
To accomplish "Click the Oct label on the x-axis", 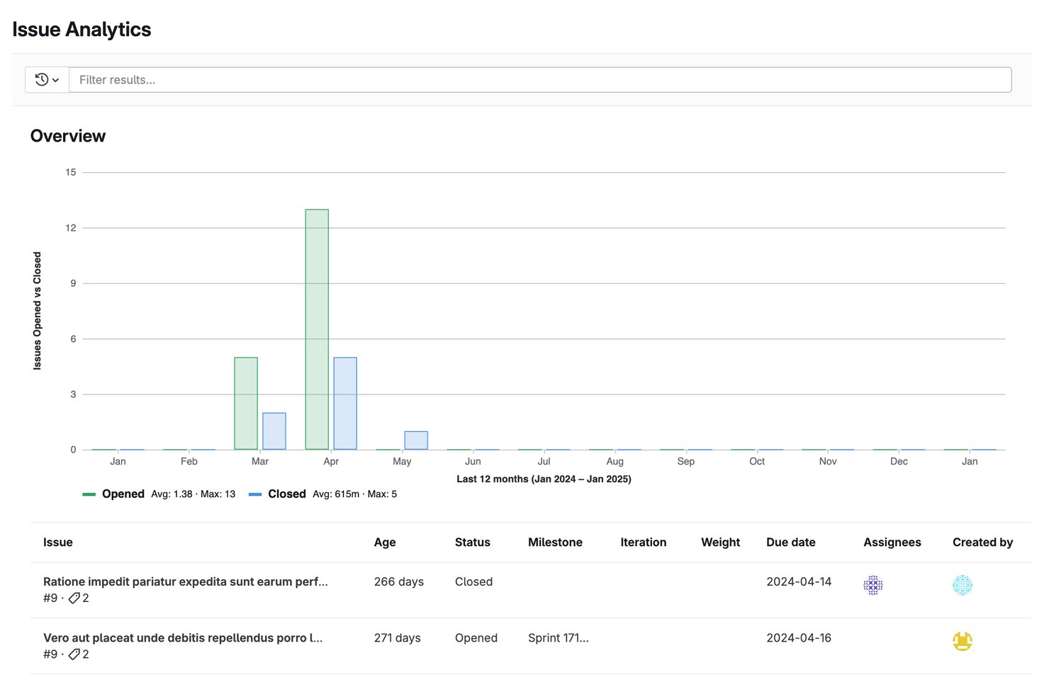I will [x=757, y=462].
